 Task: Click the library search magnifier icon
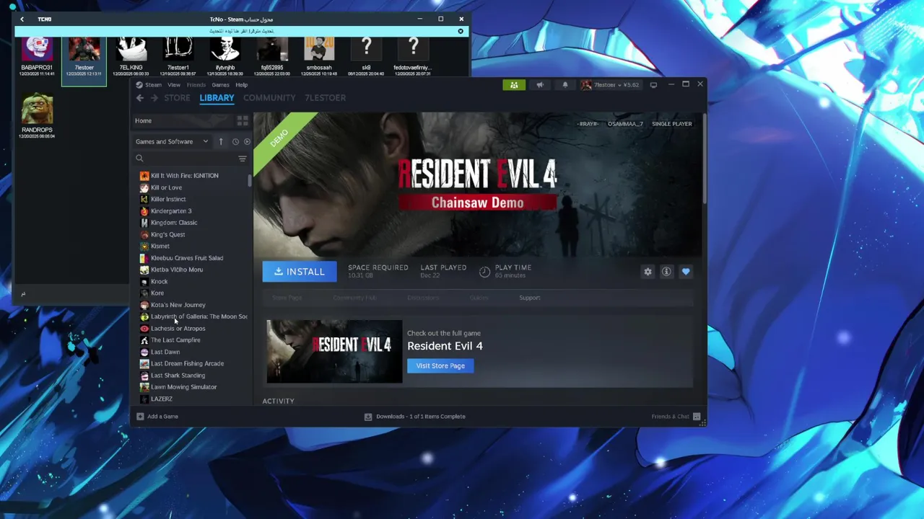coord(139,159)
